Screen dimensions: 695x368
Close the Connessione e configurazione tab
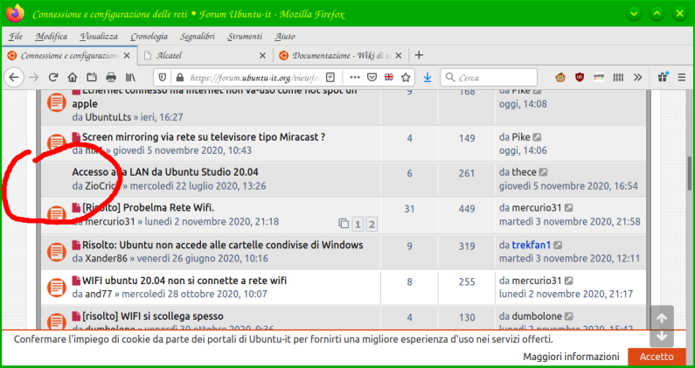click(127, 56)
